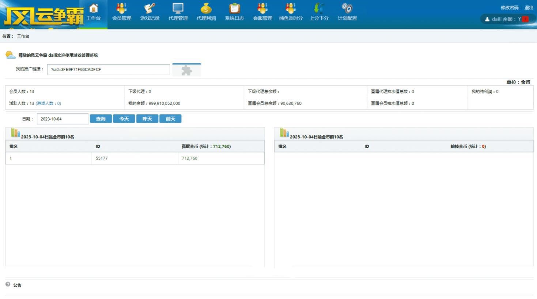This screenshot has width=537, height=299.
Task: Click the puzzle piece button beside link
Action: pos(186,70)
